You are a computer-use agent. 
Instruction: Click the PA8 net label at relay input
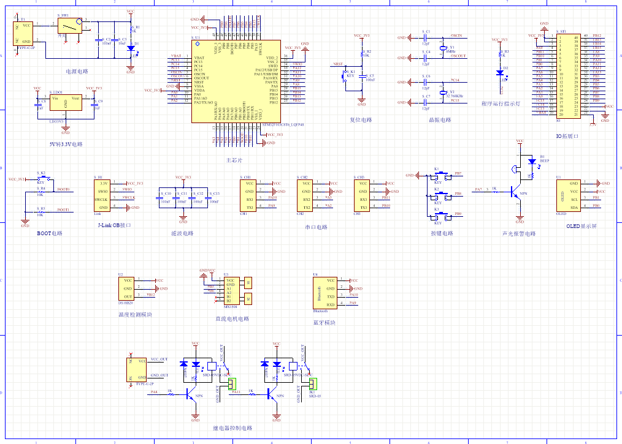(x=154, y=392)
